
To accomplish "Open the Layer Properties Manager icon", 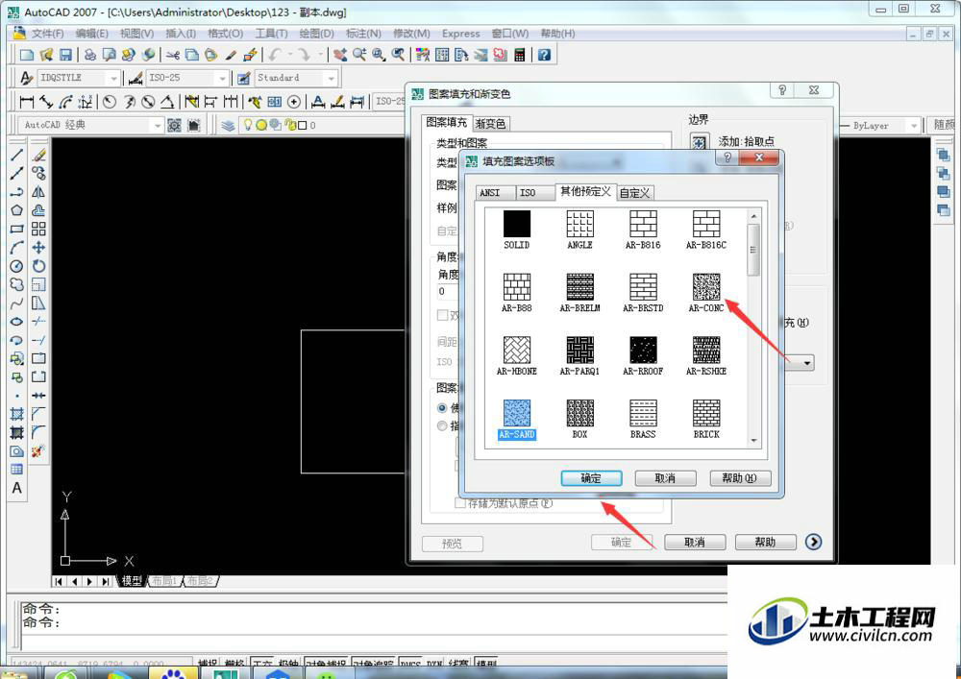I will (229, 126).
